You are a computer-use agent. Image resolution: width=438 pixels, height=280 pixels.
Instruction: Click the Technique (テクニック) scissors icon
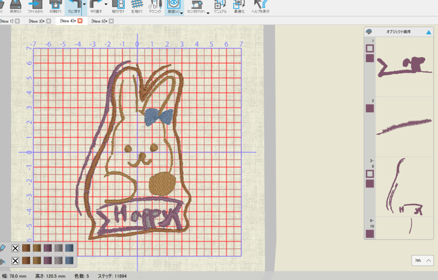(x=154, y=5)
